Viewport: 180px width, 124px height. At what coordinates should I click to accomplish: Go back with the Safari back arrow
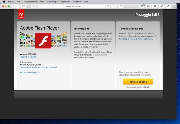[x=14, y=6]
